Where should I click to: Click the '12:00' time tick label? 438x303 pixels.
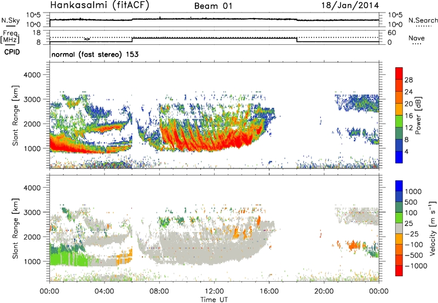click(214, 292)
